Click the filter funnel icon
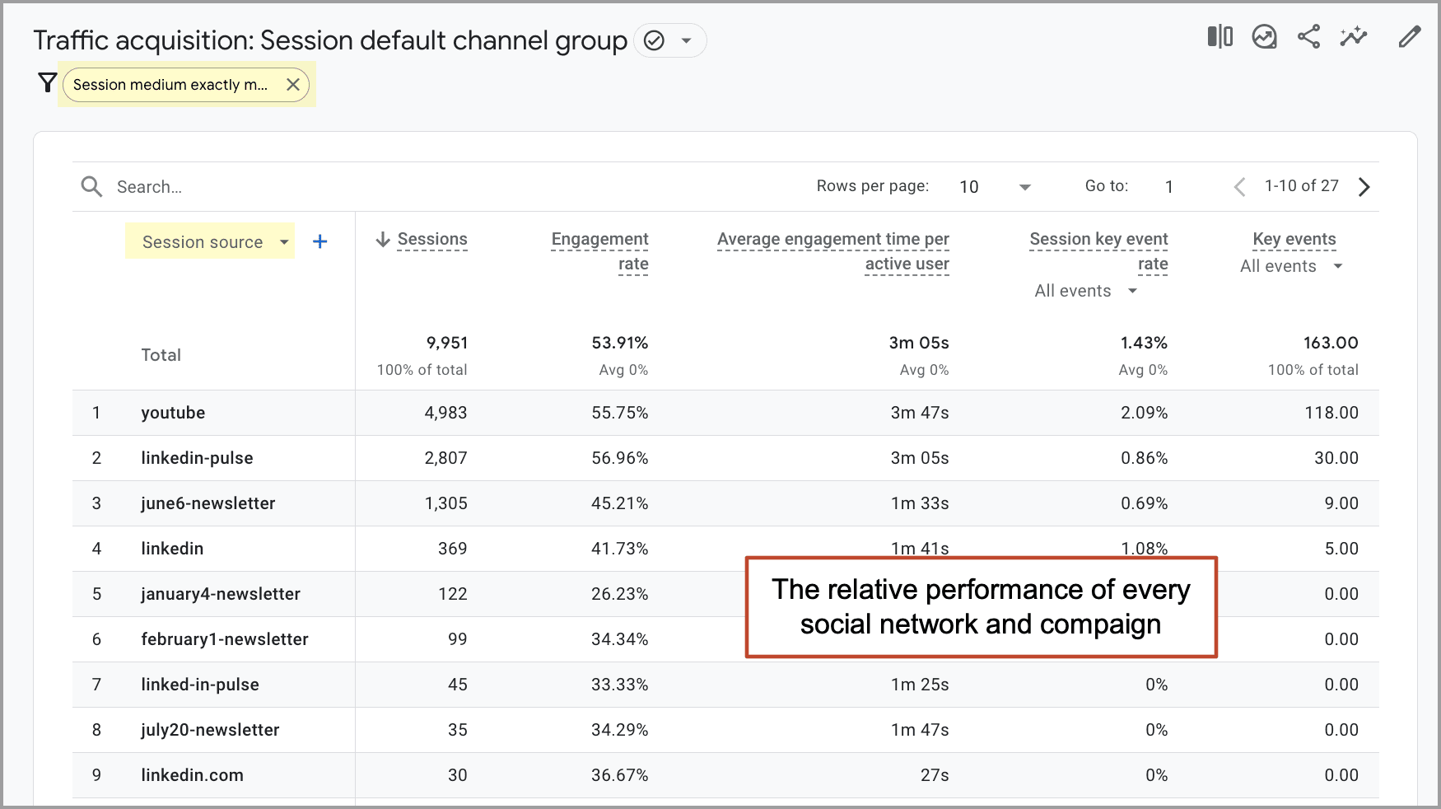The image size is (1441, 809). pos(48,82)
